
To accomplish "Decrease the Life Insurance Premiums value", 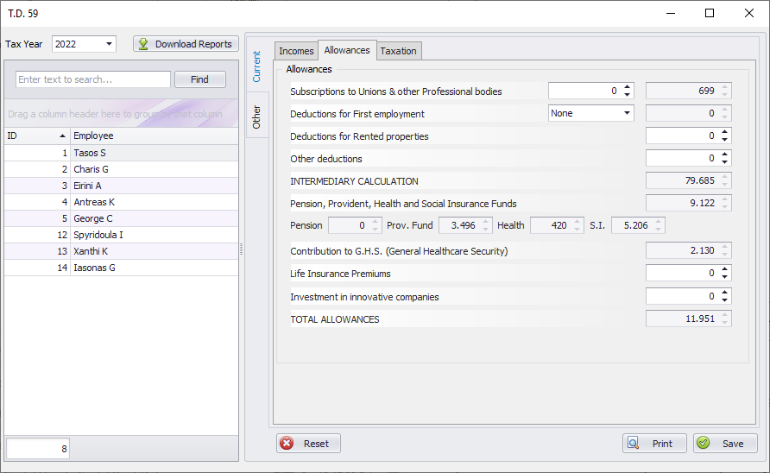I will coord(725,277).
